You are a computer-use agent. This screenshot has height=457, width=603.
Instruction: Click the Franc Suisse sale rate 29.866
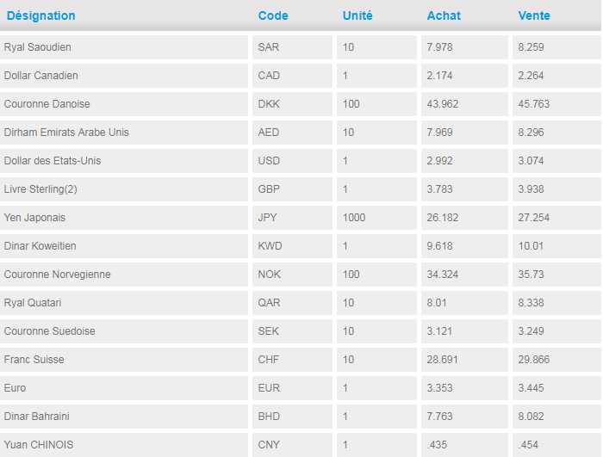coord(533,360)
